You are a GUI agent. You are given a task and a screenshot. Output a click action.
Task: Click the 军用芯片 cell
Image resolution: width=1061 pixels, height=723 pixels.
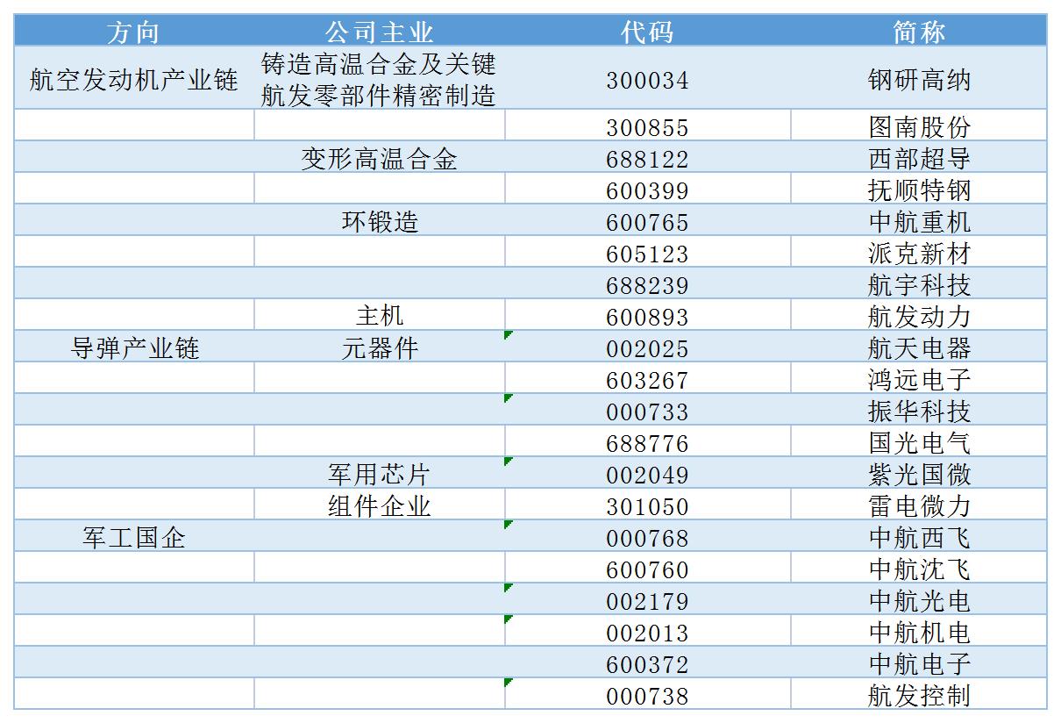(380, 473)
